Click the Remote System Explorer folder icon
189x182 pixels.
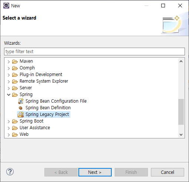point(15,81)
